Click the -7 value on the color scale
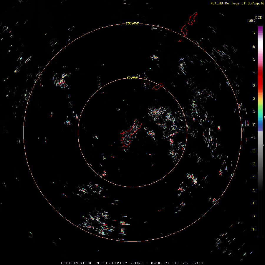This screenshot has height=265, width=265. tap(253, 216)
